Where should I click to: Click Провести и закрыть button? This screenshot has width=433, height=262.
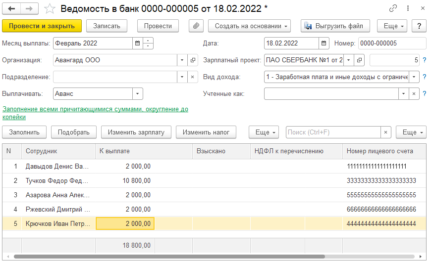(42, 26)
